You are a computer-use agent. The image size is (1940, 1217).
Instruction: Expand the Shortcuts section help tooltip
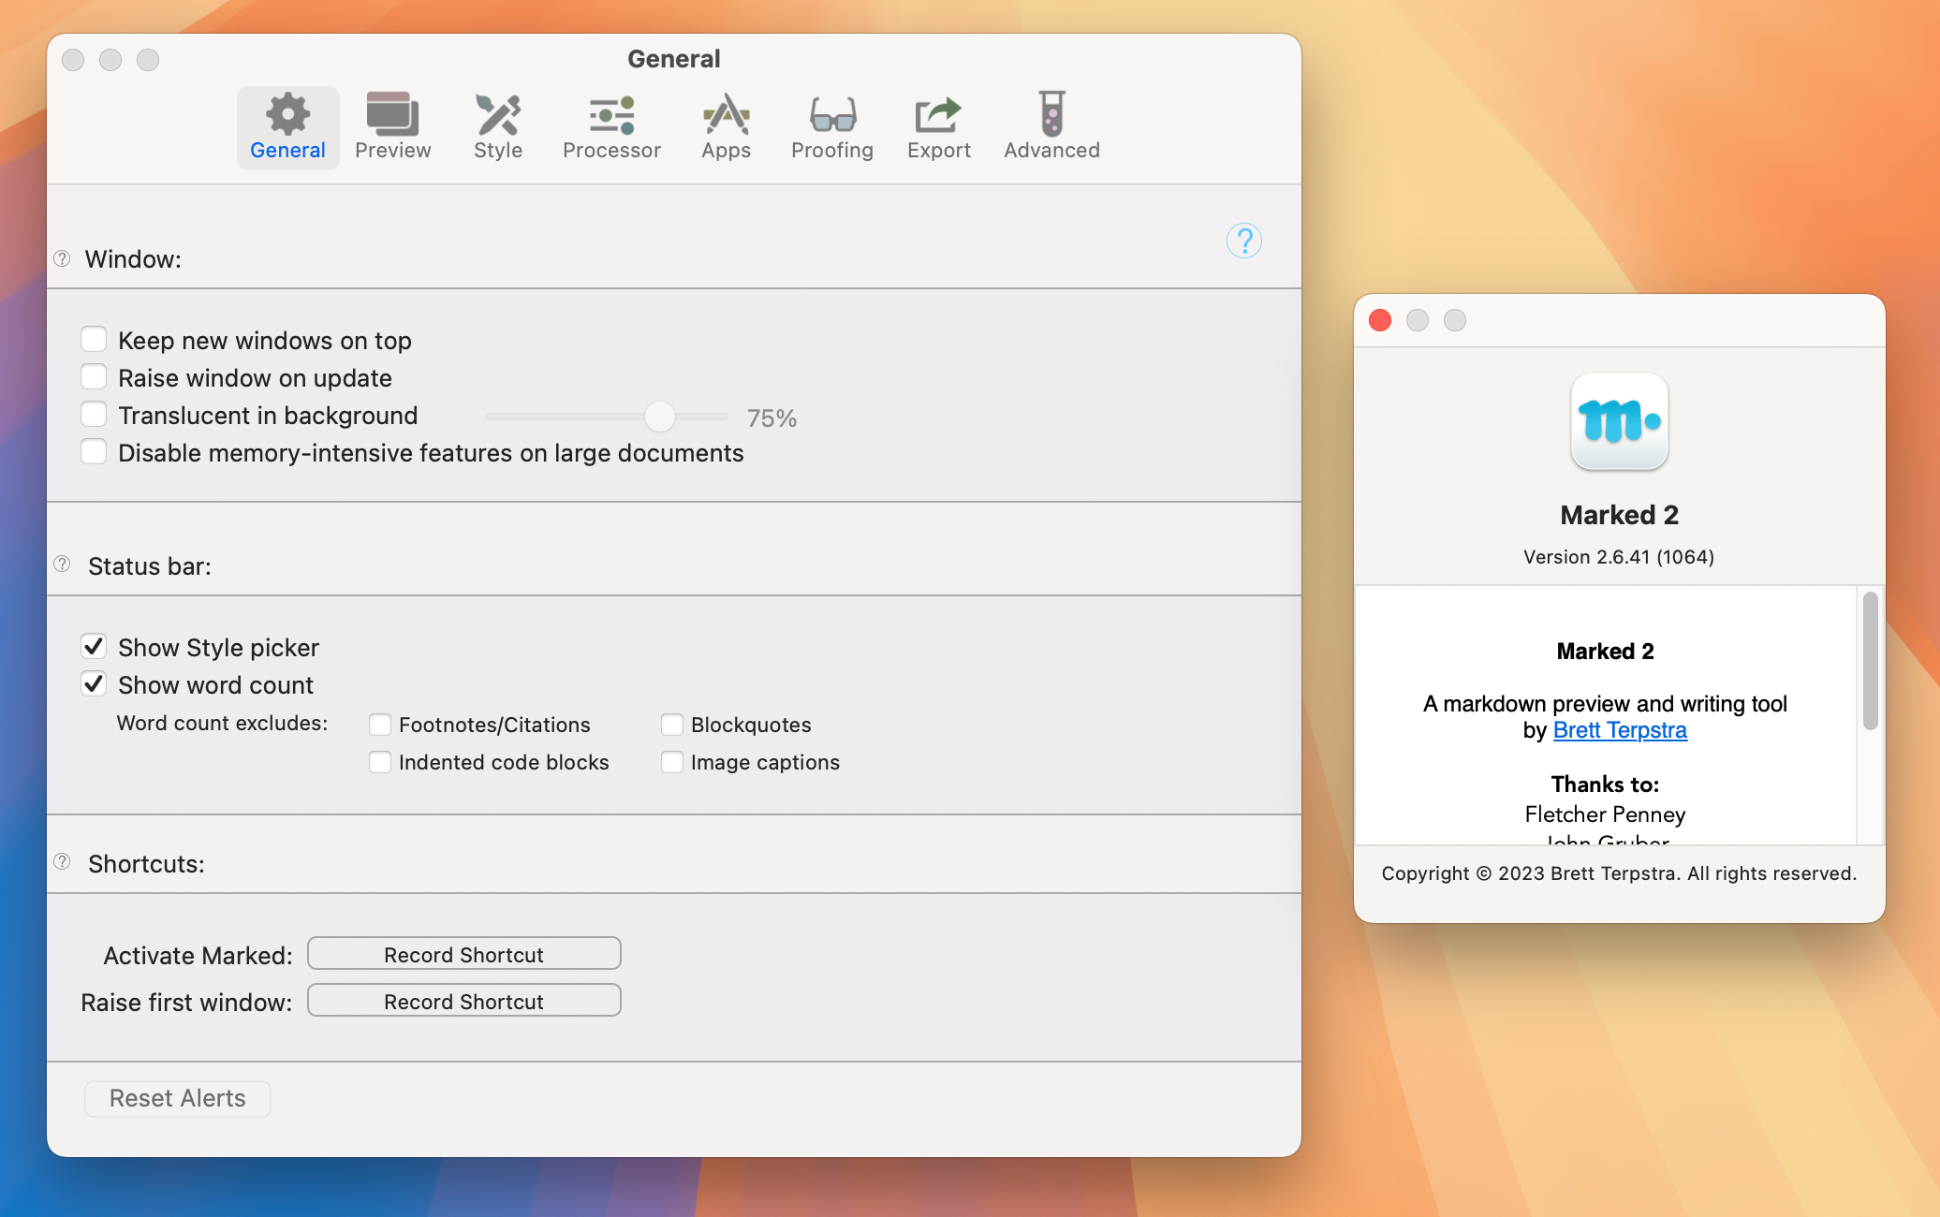tap(62, 861)
